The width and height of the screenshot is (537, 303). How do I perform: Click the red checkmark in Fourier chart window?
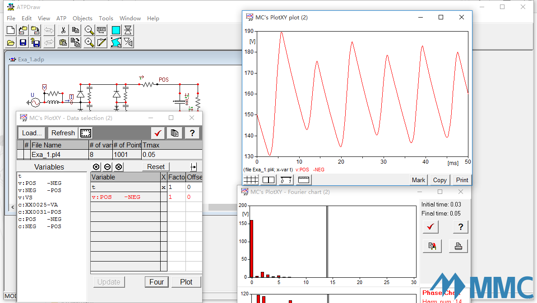[431, 227]
